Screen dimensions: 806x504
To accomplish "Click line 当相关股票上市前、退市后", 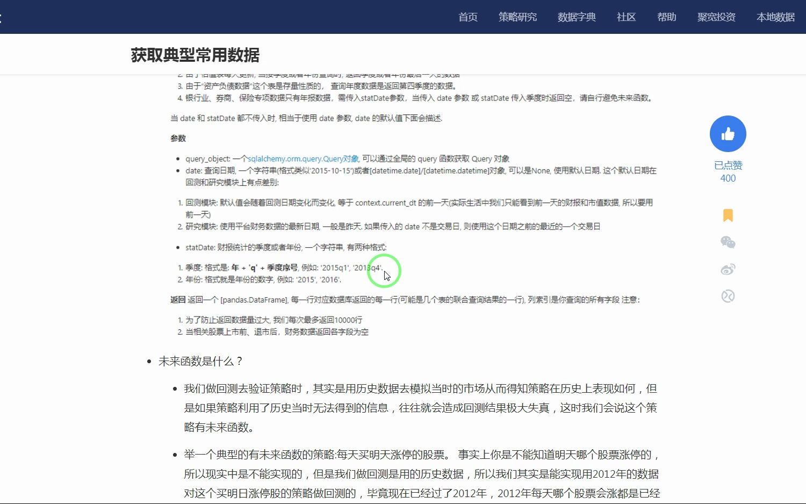I will [277, 332].
